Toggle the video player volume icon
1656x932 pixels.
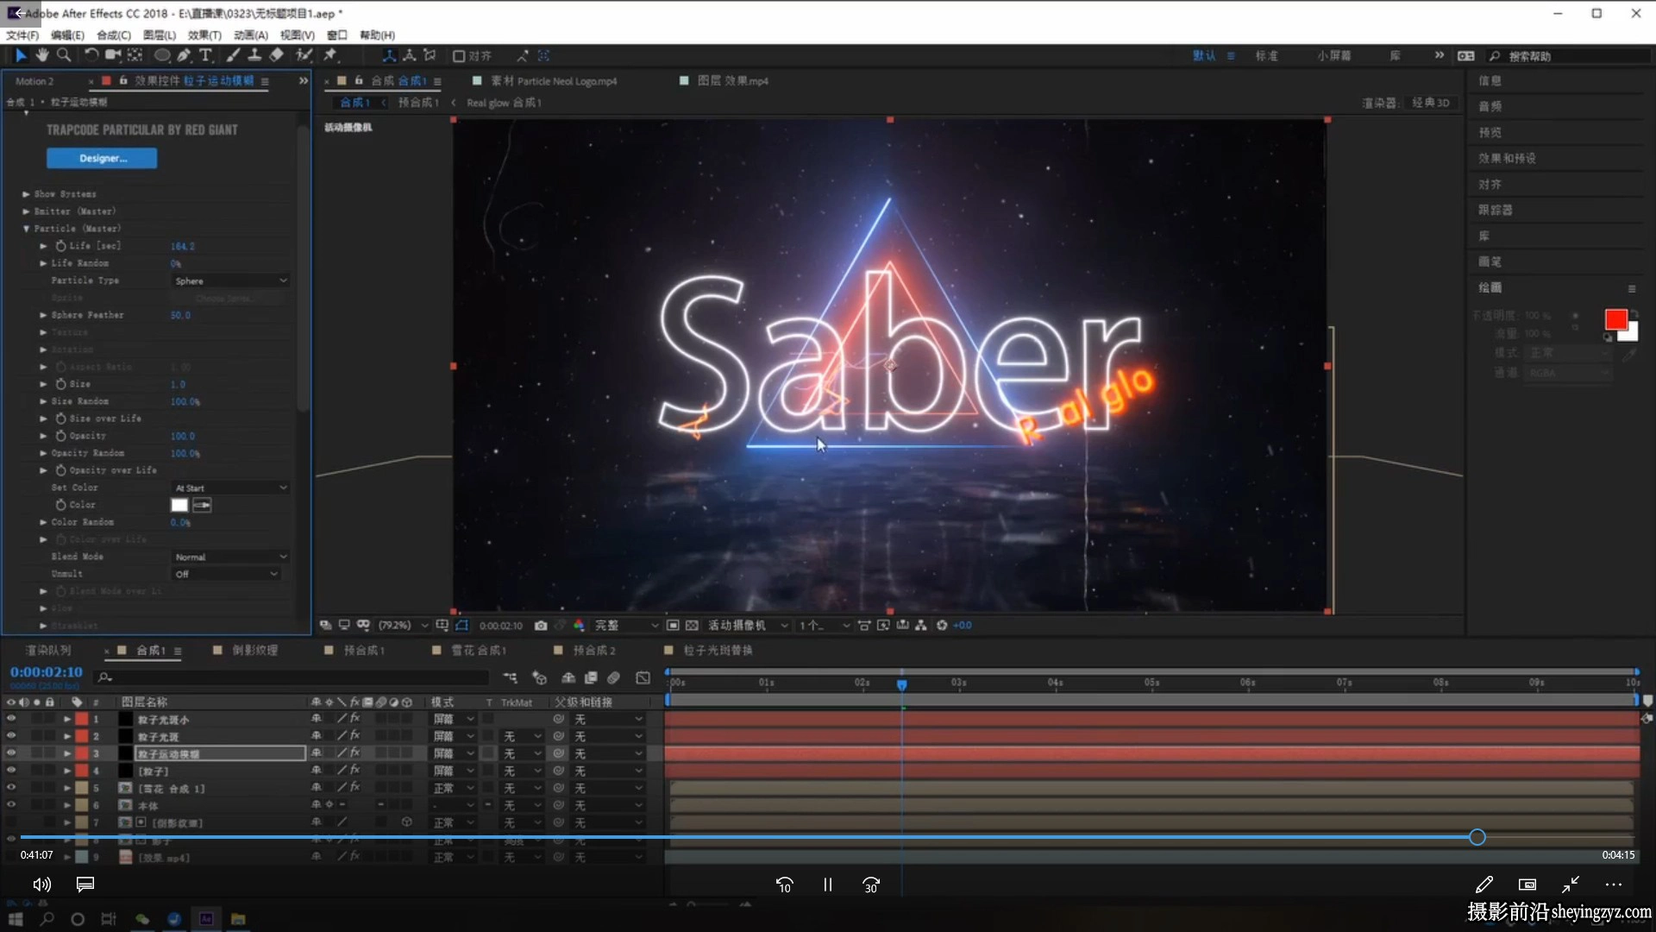tap(41, 885)
